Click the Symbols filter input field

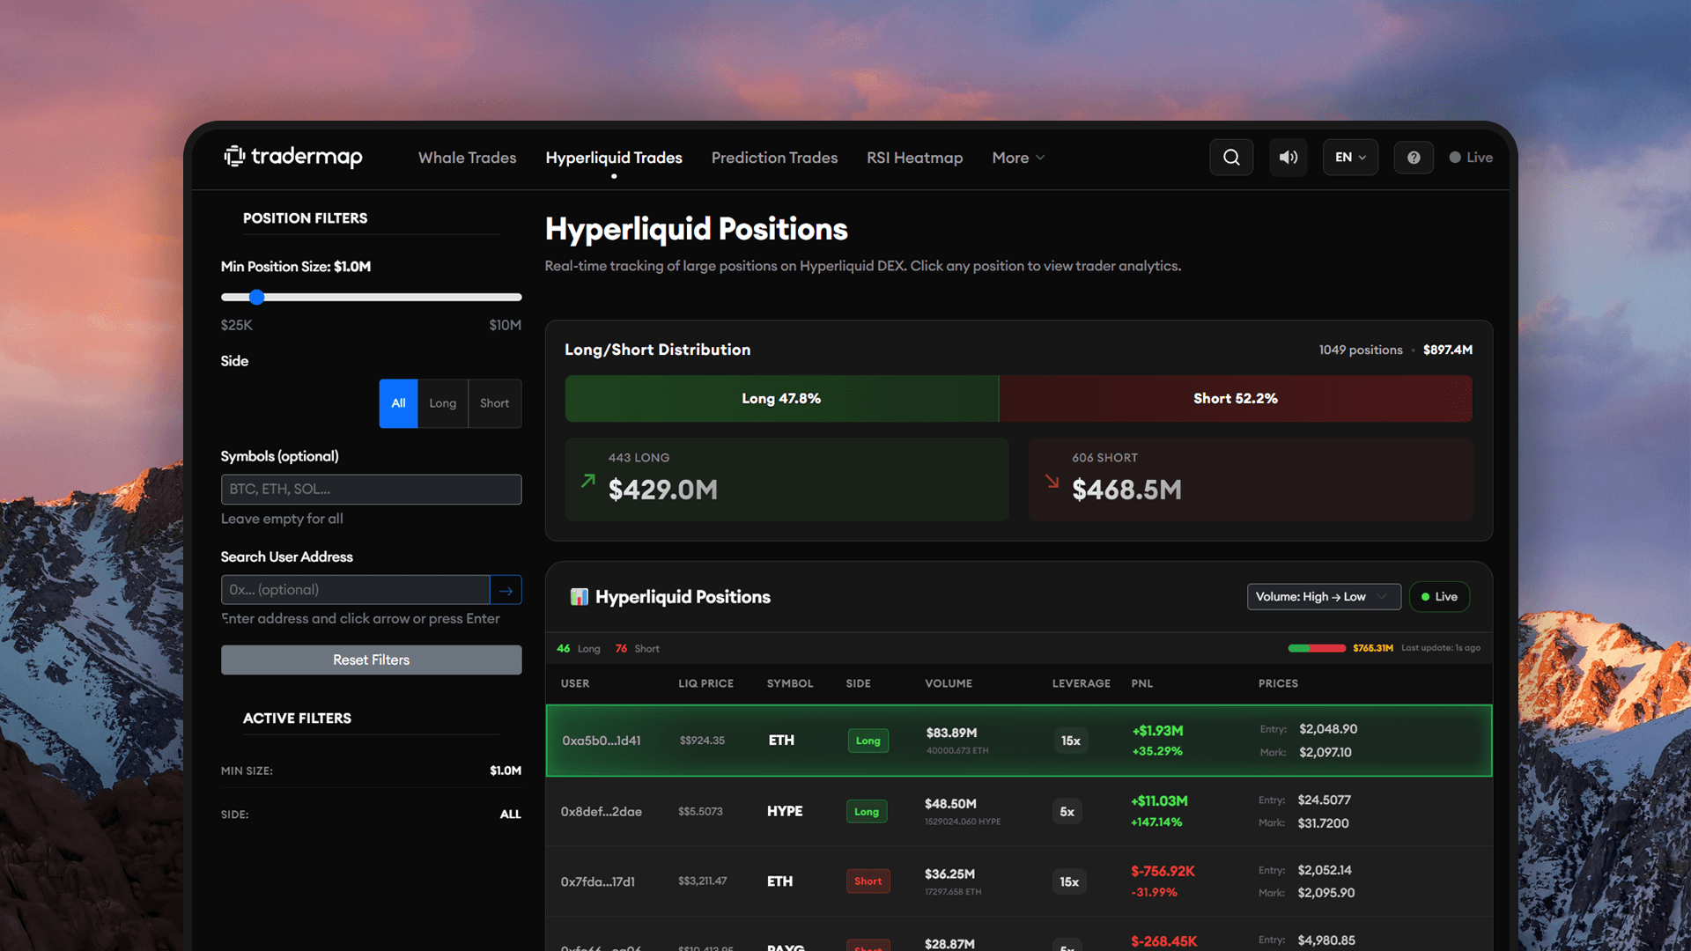(371, 489)
